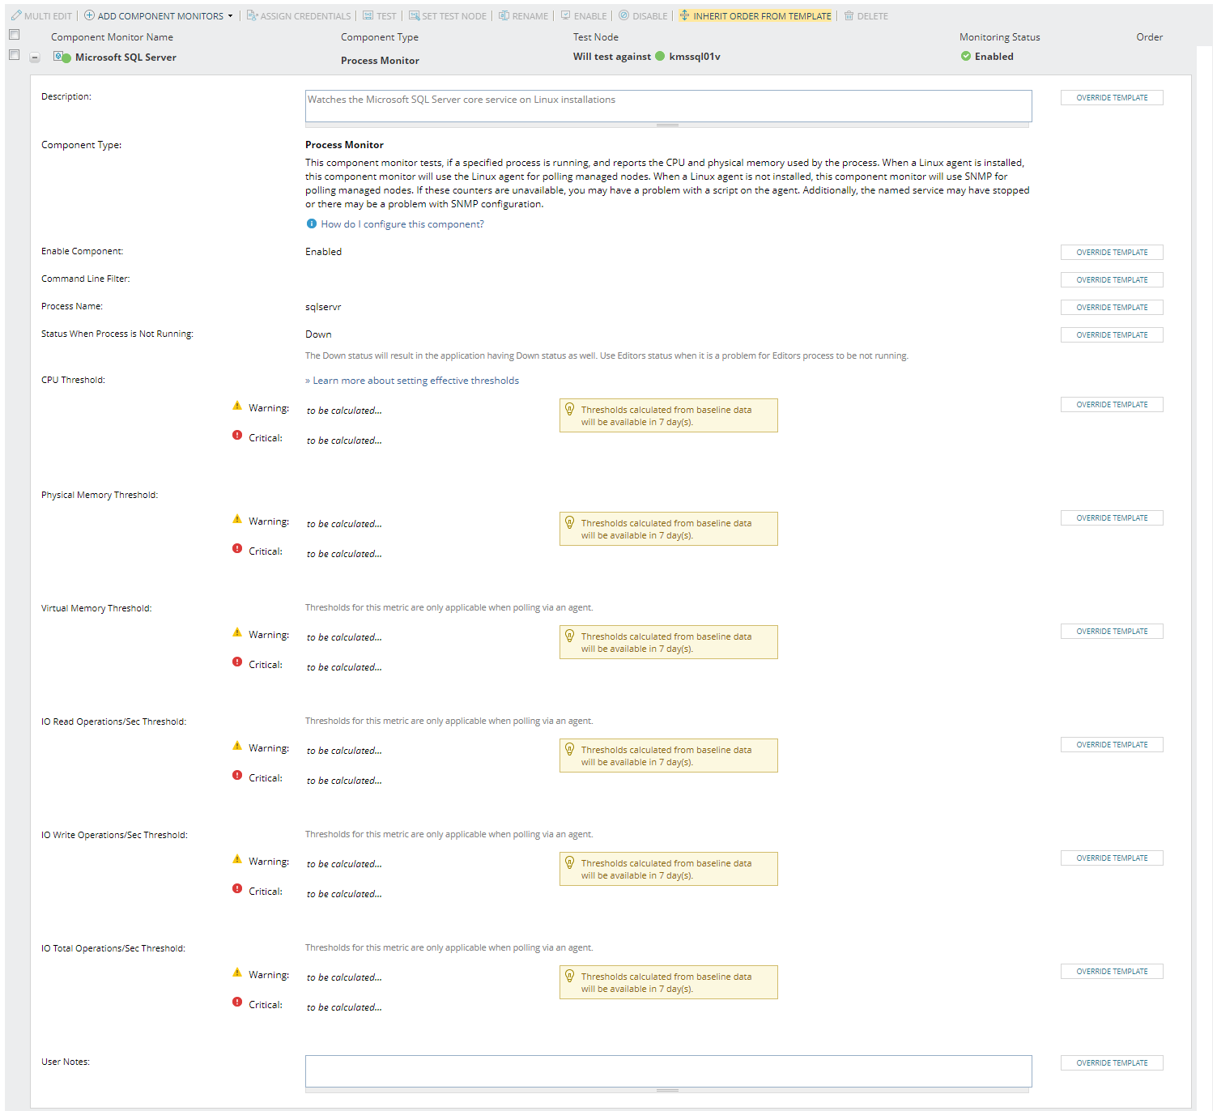Click the Description text field
This screenshot has height=1111, width=1217.
pyautogui.click(x=668, y=106)
